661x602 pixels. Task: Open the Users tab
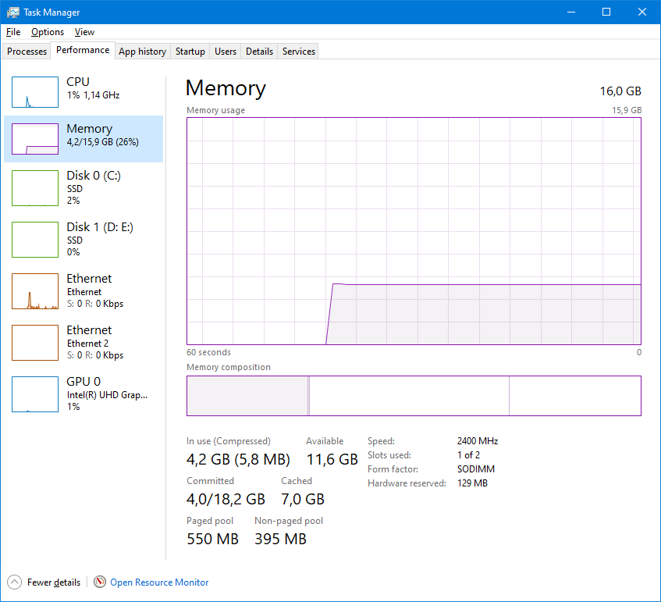[x=225, y=51]
